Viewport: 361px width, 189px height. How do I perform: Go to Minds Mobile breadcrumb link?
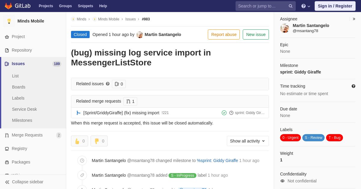coord(109,19)
